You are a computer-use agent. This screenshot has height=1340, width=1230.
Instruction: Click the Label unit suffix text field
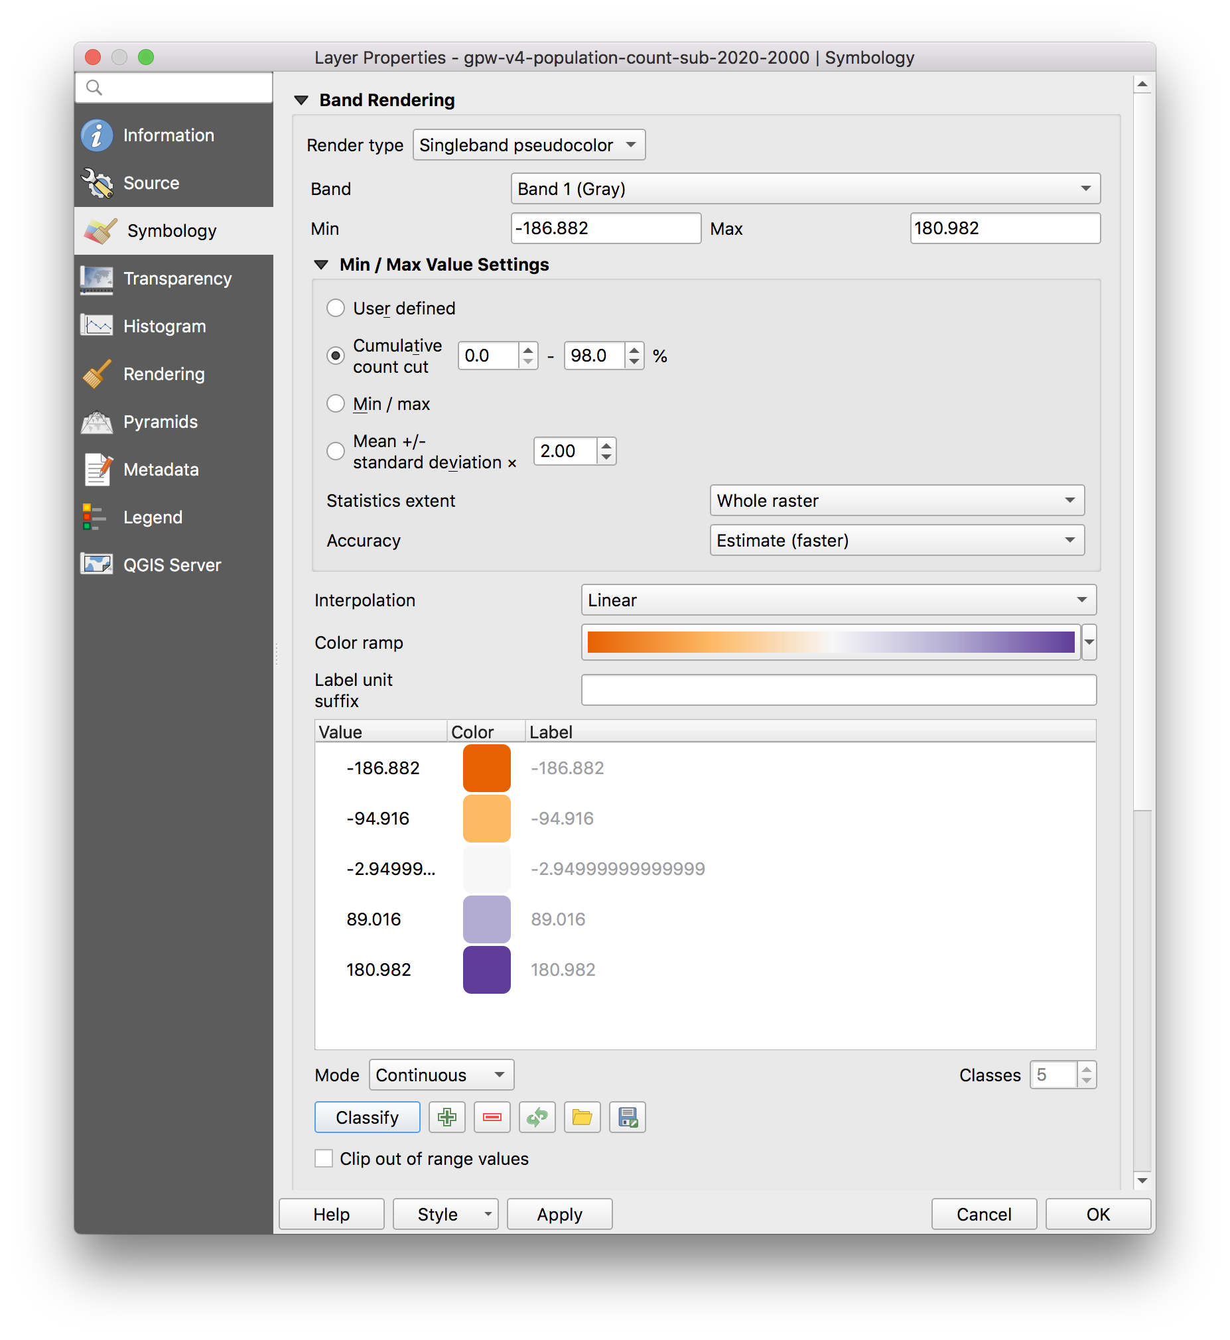(x=838, y=690)
